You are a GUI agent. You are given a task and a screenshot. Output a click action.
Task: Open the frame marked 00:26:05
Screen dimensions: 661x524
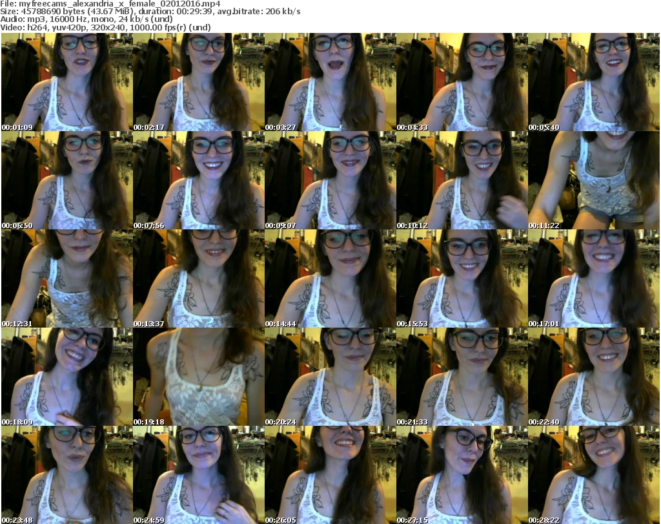pyautogui.click(x=330, y=475)
